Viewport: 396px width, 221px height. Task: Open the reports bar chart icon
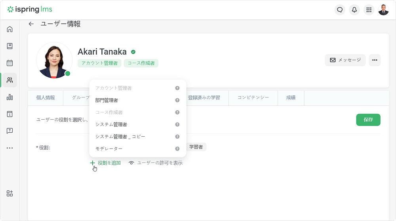click(x=10, y=97)
